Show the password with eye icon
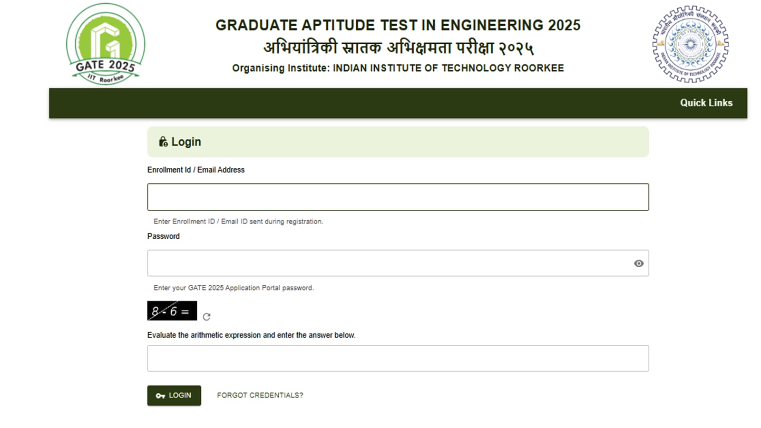 pyautogui.click(x=638, y=263)
